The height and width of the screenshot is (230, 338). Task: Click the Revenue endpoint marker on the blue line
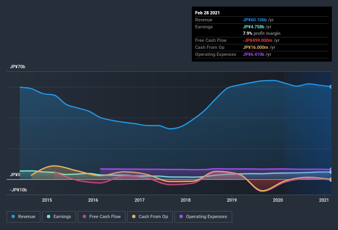(x=331, y=87)
